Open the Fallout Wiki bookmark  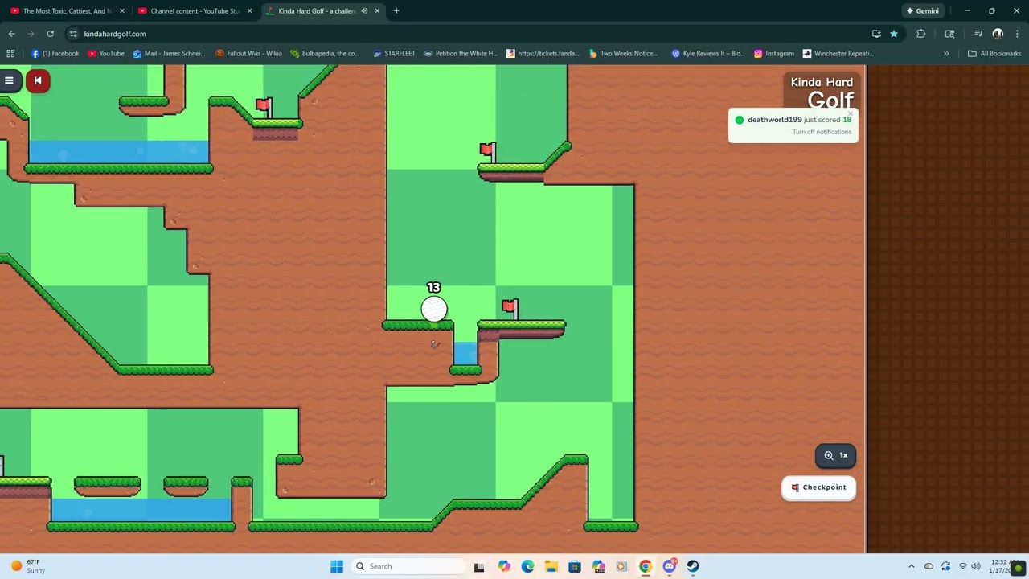248,54
